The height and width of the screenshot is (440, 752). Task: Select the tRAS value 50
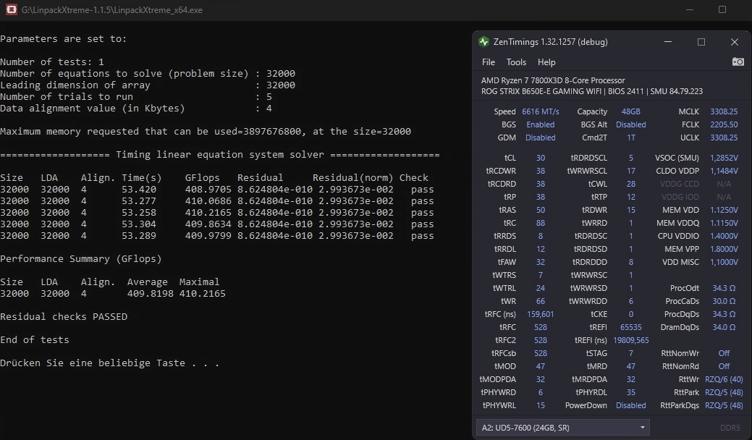[x=541, y=210]
